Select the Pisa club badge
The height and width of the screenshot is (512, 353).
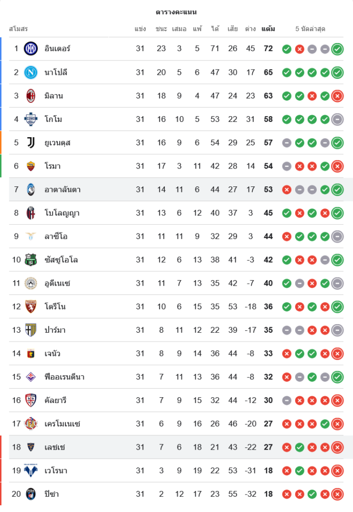(x=31, y=494)
